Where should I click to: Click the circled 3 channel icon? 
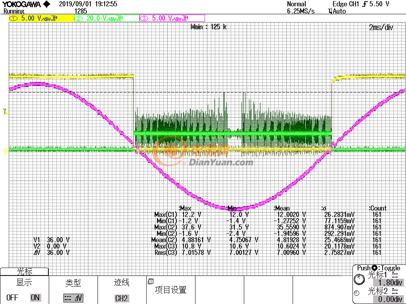pyautogui.click(x=144, y=19)
